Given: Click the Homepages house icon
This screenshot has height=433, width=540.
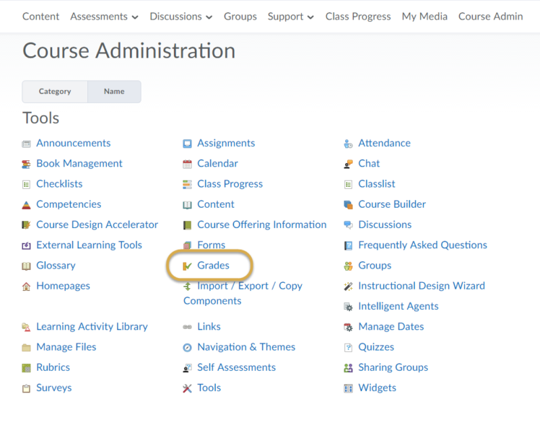Looking at the screenshot, I should pos(26,287).
